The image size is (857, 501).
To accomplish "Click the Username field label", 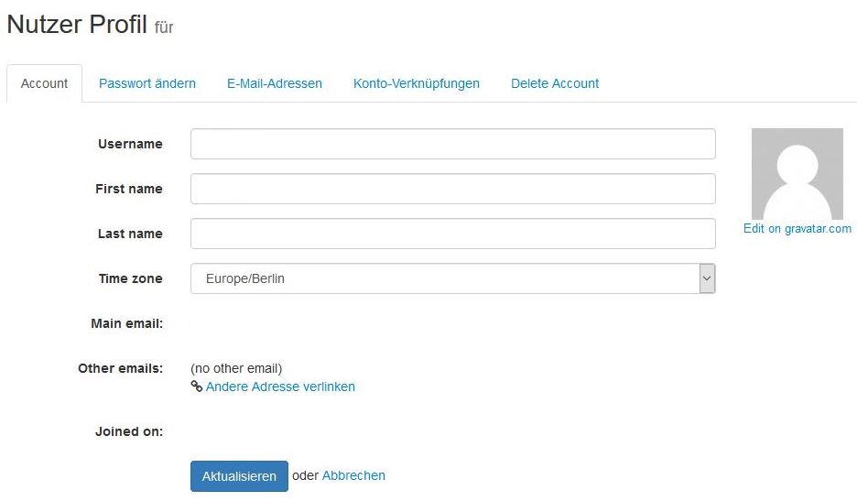I will point(130,144).
